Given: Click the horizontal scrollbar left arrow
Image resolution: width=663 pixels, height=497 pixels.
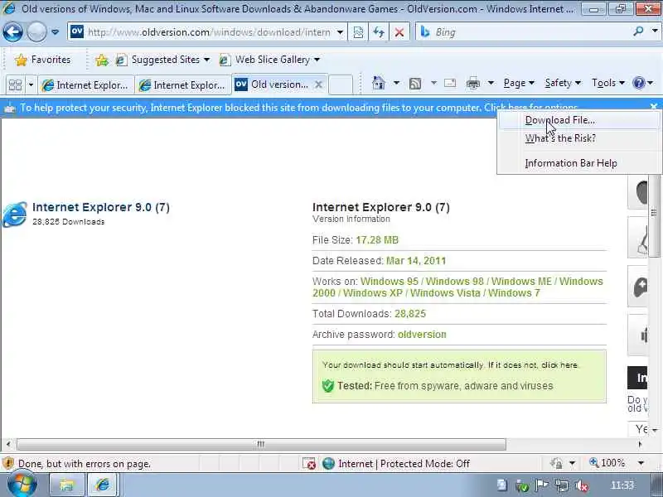Looking at the screenshot, I should pyautogui.click(x=8, y=444).
